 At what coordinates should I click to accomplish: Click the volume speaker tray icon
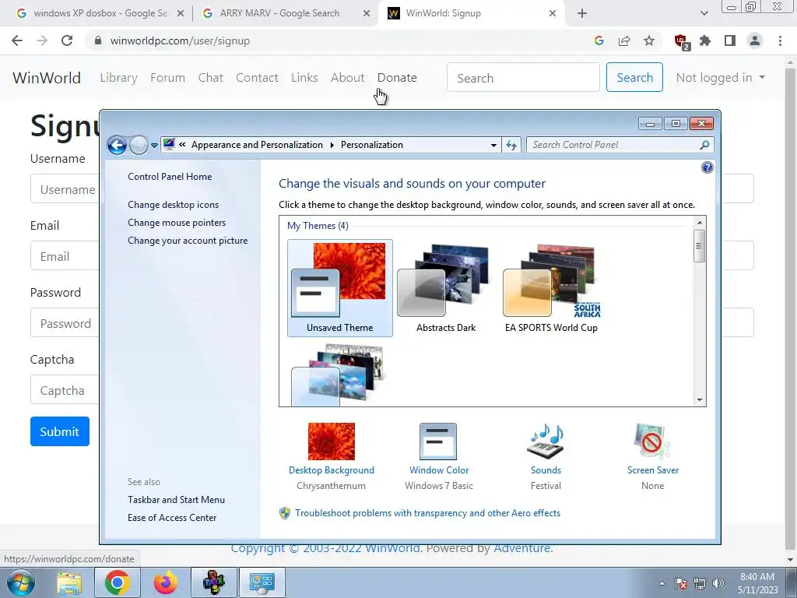(x=718, y=583)
